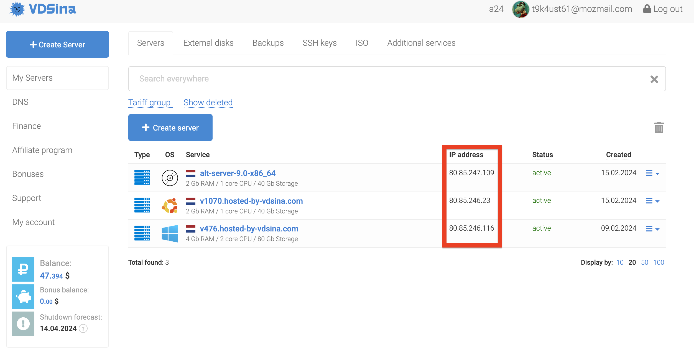The height and width of the screenshot is (357, 694).
Task: Click Create server button above table
Action: 170,127
